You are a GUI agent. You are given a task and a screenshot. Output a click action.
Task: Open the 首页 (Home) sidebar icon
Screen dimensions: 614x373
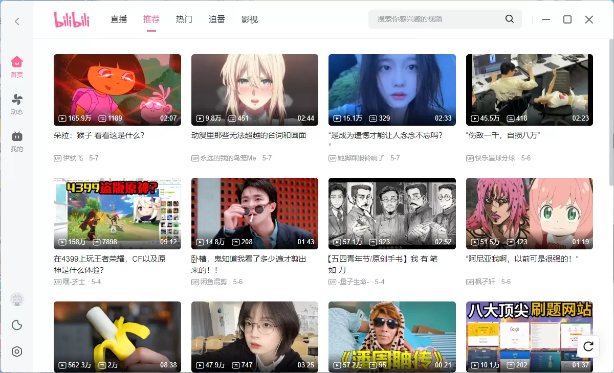pyautogui.click(x=17, y=66)
